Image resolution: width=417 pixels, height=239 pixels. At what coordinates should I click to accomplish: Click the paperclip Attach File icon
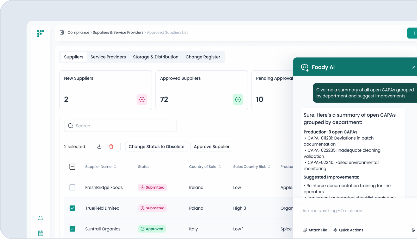point(305,230)
